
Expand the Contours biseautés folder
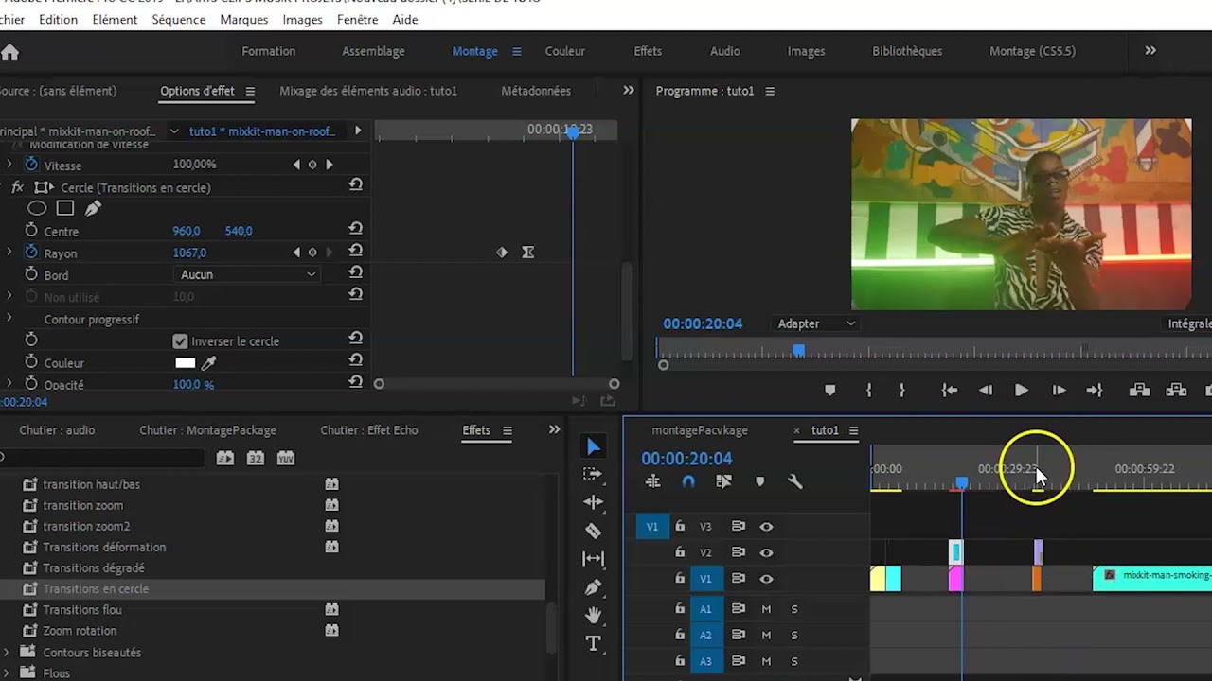(x=8, y=652)
